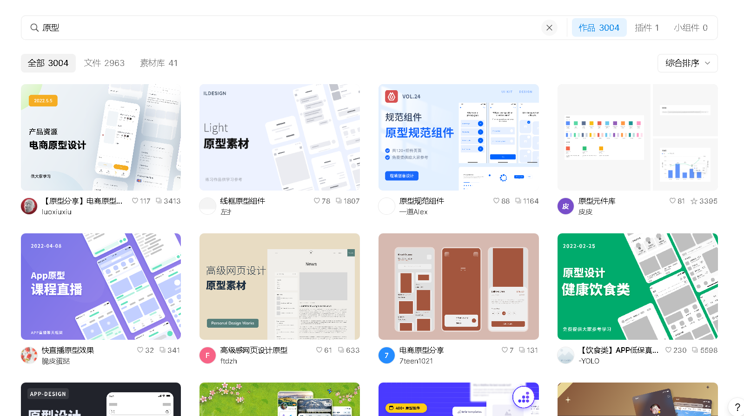Like the 【原型分享】电商原型 work via heart icon
The width and height of the screenshot is (744, 416).
pyautogui.click(x=135, y=201)
